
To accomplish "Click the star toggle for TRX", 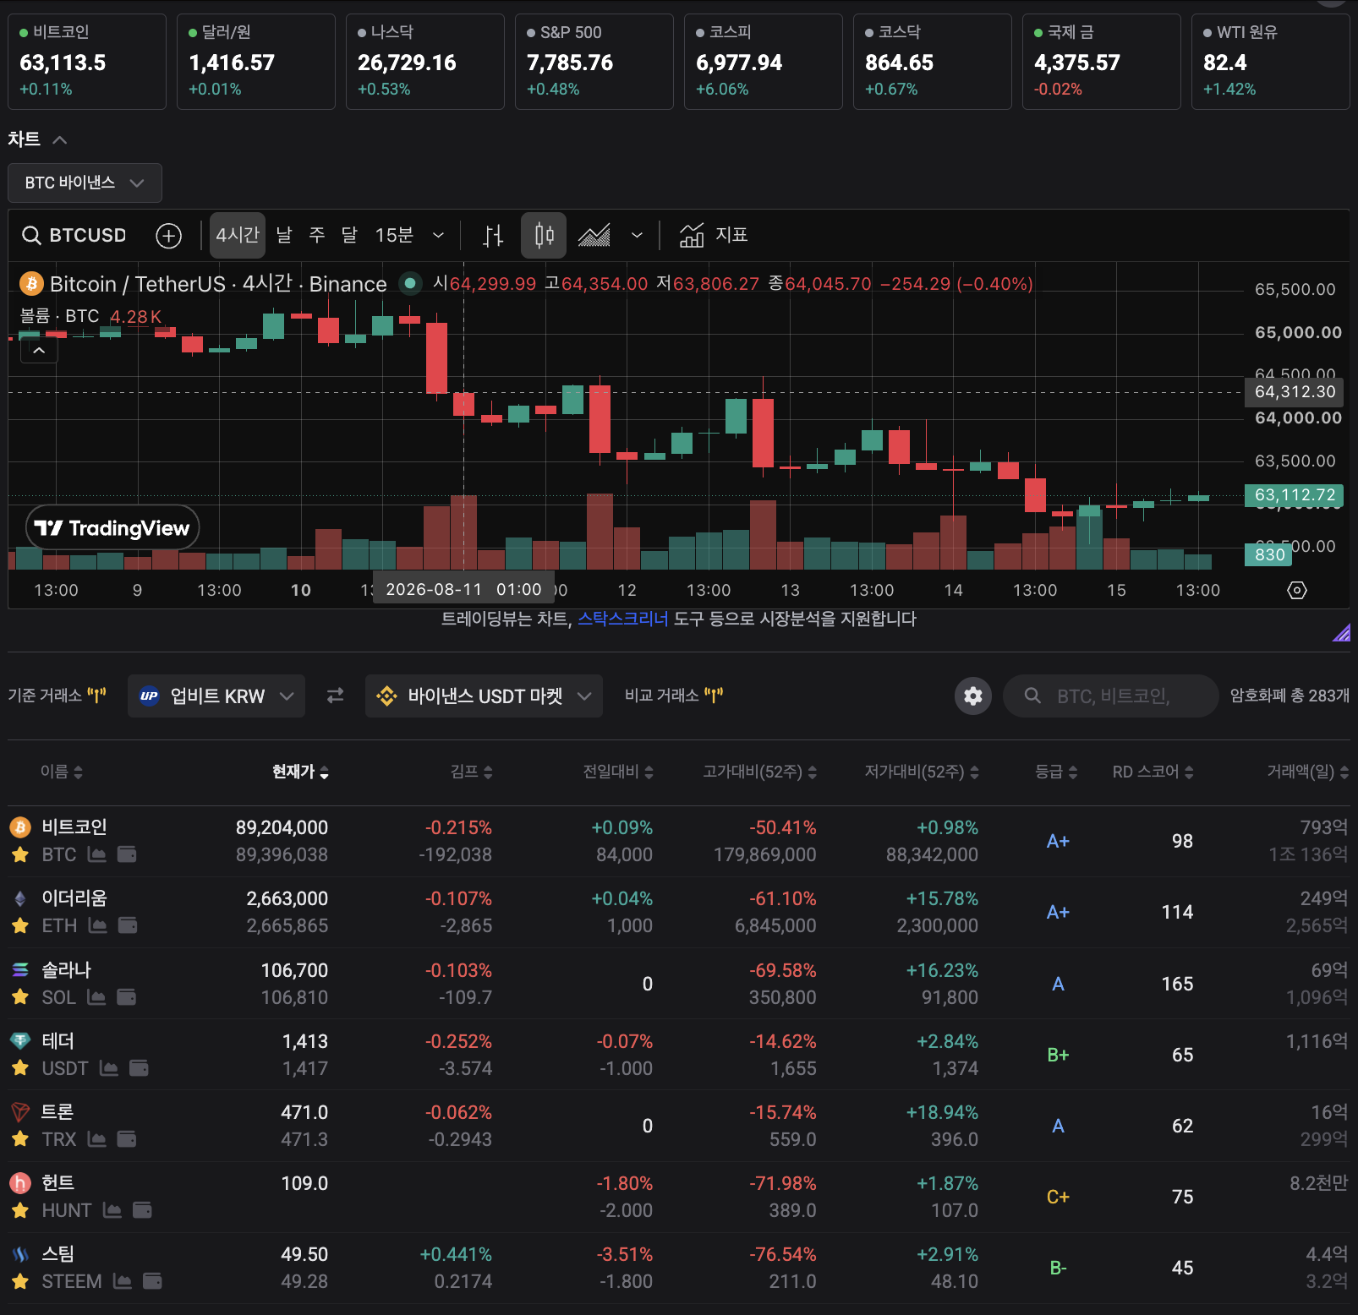I will tap(20, 1139).
